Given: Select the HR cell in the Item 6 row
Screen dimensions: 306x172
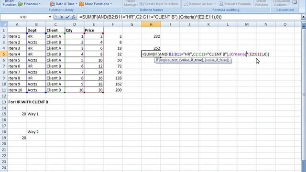Looking at the screenshot, I should coord(36,66).
